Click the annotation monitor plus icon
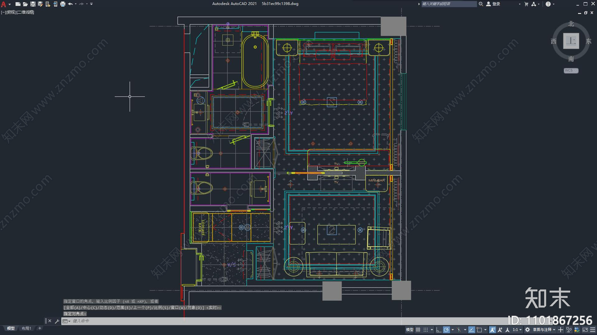The width and height of the screenshot is (597, 335). click(560, 330)
